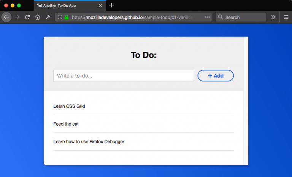The width and height of the screenshot is (292, 177).
Task: Open the home page icon
Action: click(x=38, y=18)
